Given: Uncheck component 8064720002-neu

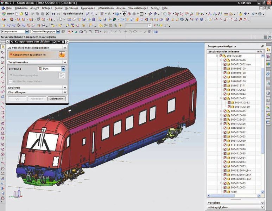Looking at the screenshot, I should [225, 64].
